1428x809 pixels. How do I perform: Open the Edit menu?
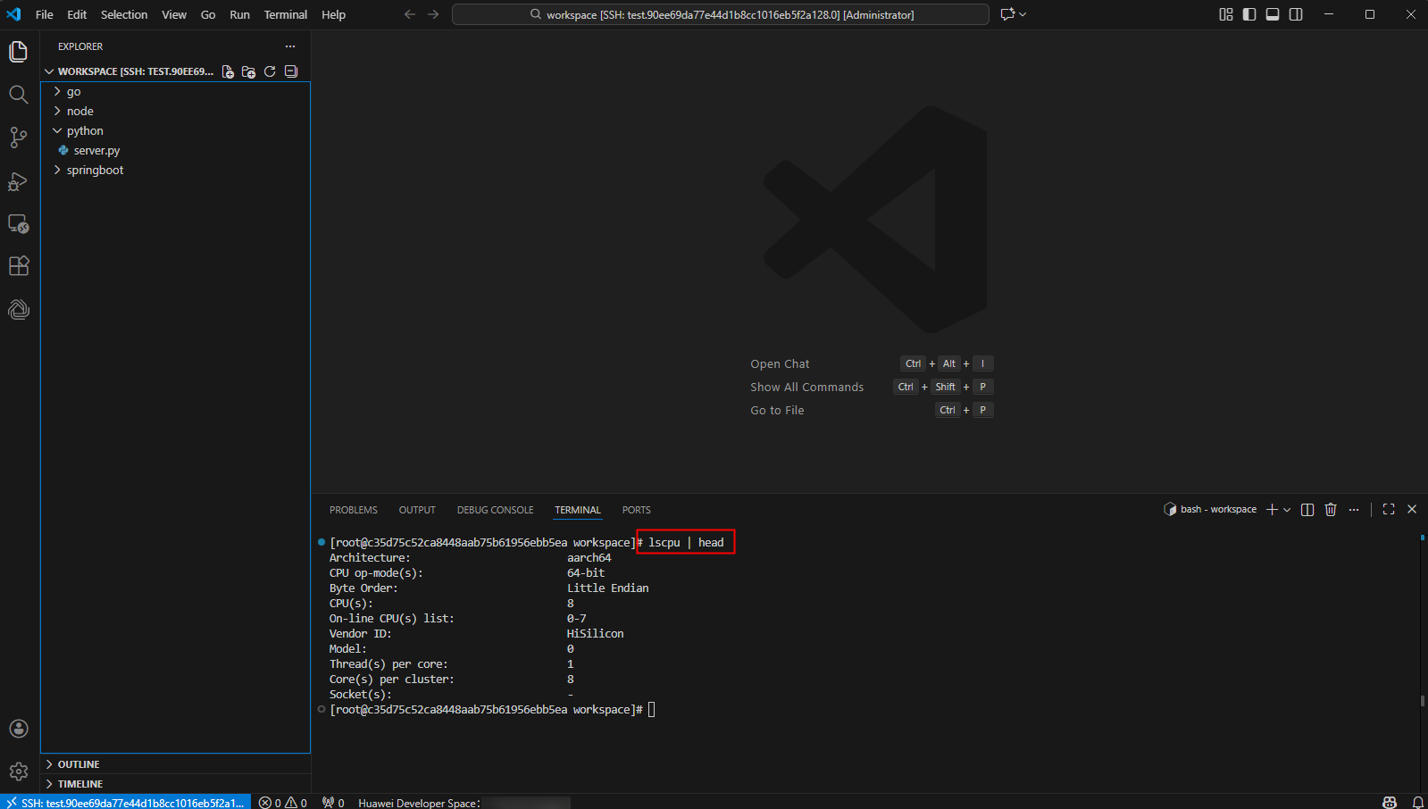click(x=77, y=14)
